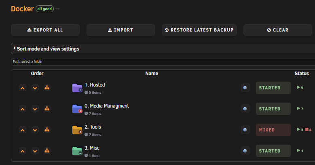The width and height of the screenshot is (315, 165).
Task: Click the STARTED status for 0. Media Managment
Action: (273, 109)
